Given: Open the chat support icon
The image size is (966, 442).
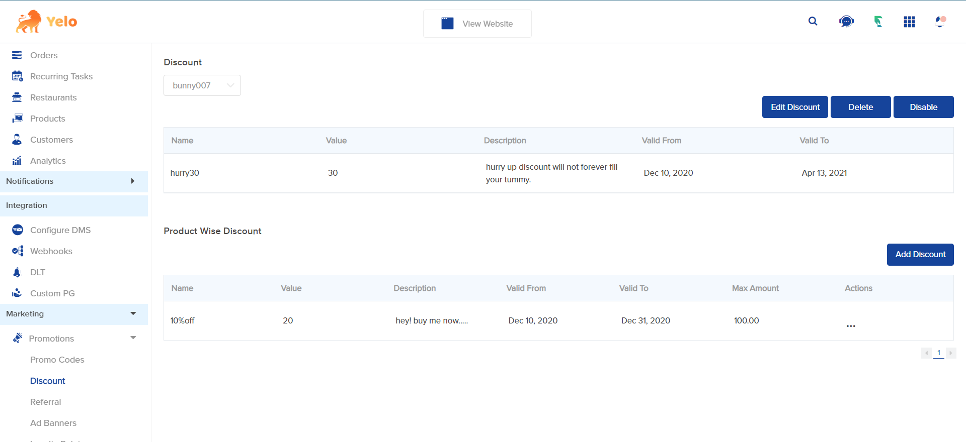Looking at the screenshot, I should point(846,22).
